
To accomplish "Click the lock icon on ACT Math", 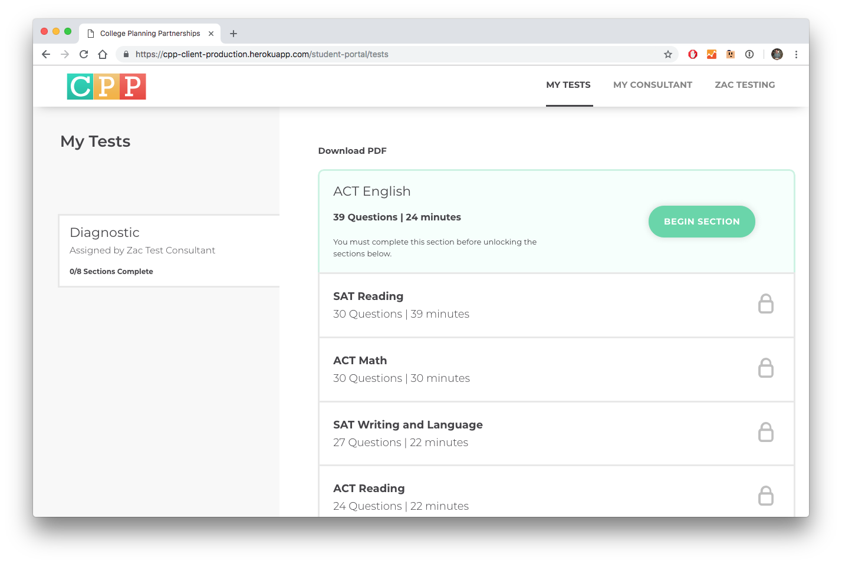I will pyautogui.click(x=766, y=368).
